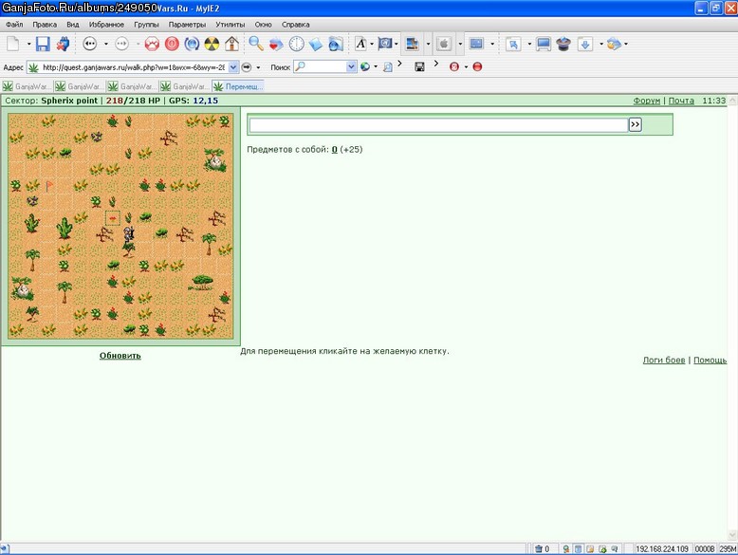
Task: Click the back navigation arrow button
Action: tap(89, 44)
